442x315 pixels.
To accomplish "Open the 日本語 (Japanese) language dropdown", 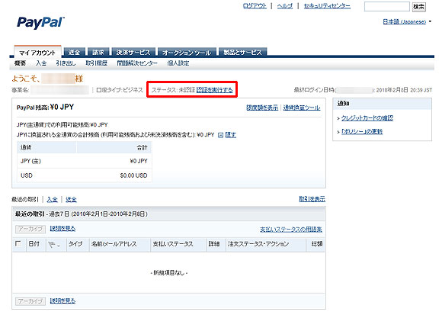I will [x=407, y=21].
